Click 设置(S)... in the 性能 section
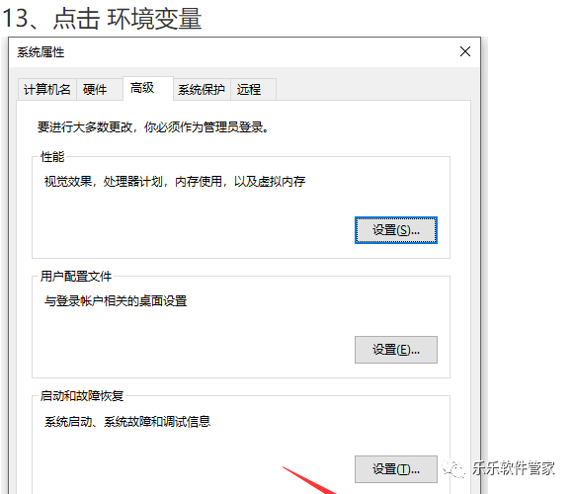This screenshot has height=494, width=573. [396, 230]
